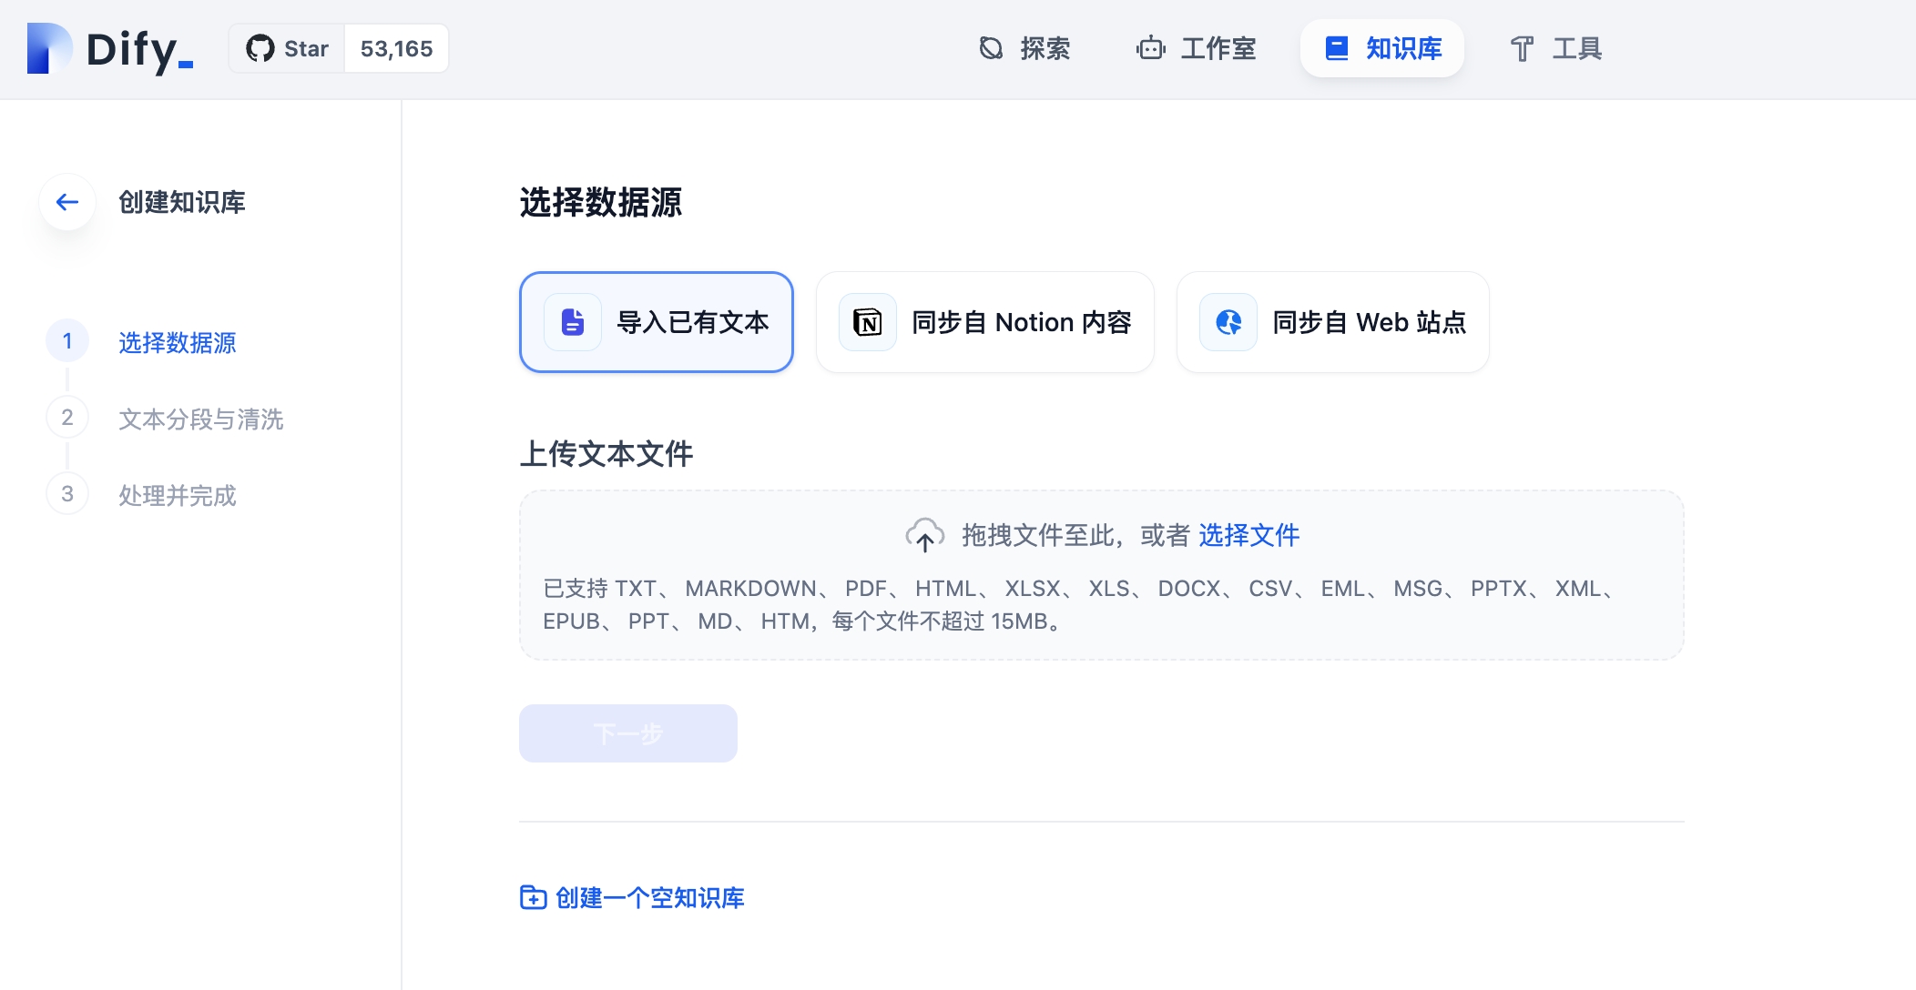Click the GitHub Star icon
The width and height of the screenshot is (1916, 990).
click(x=260, y=49)
